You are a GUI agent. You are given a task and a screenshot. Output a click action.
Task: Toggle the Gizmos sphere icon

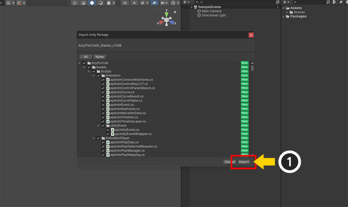tap(173, 3)
